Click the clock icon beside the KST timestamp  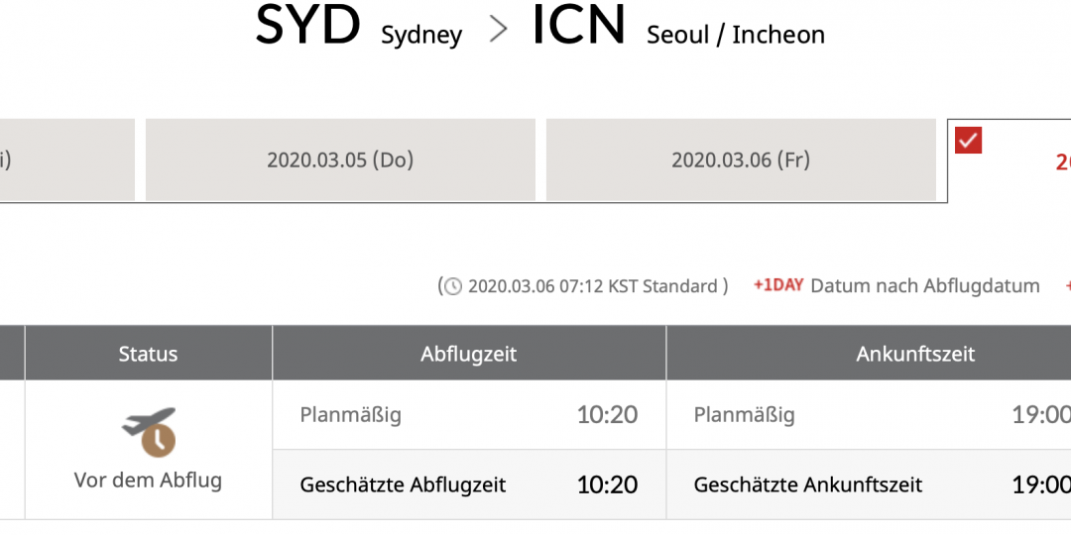[453, 286]
